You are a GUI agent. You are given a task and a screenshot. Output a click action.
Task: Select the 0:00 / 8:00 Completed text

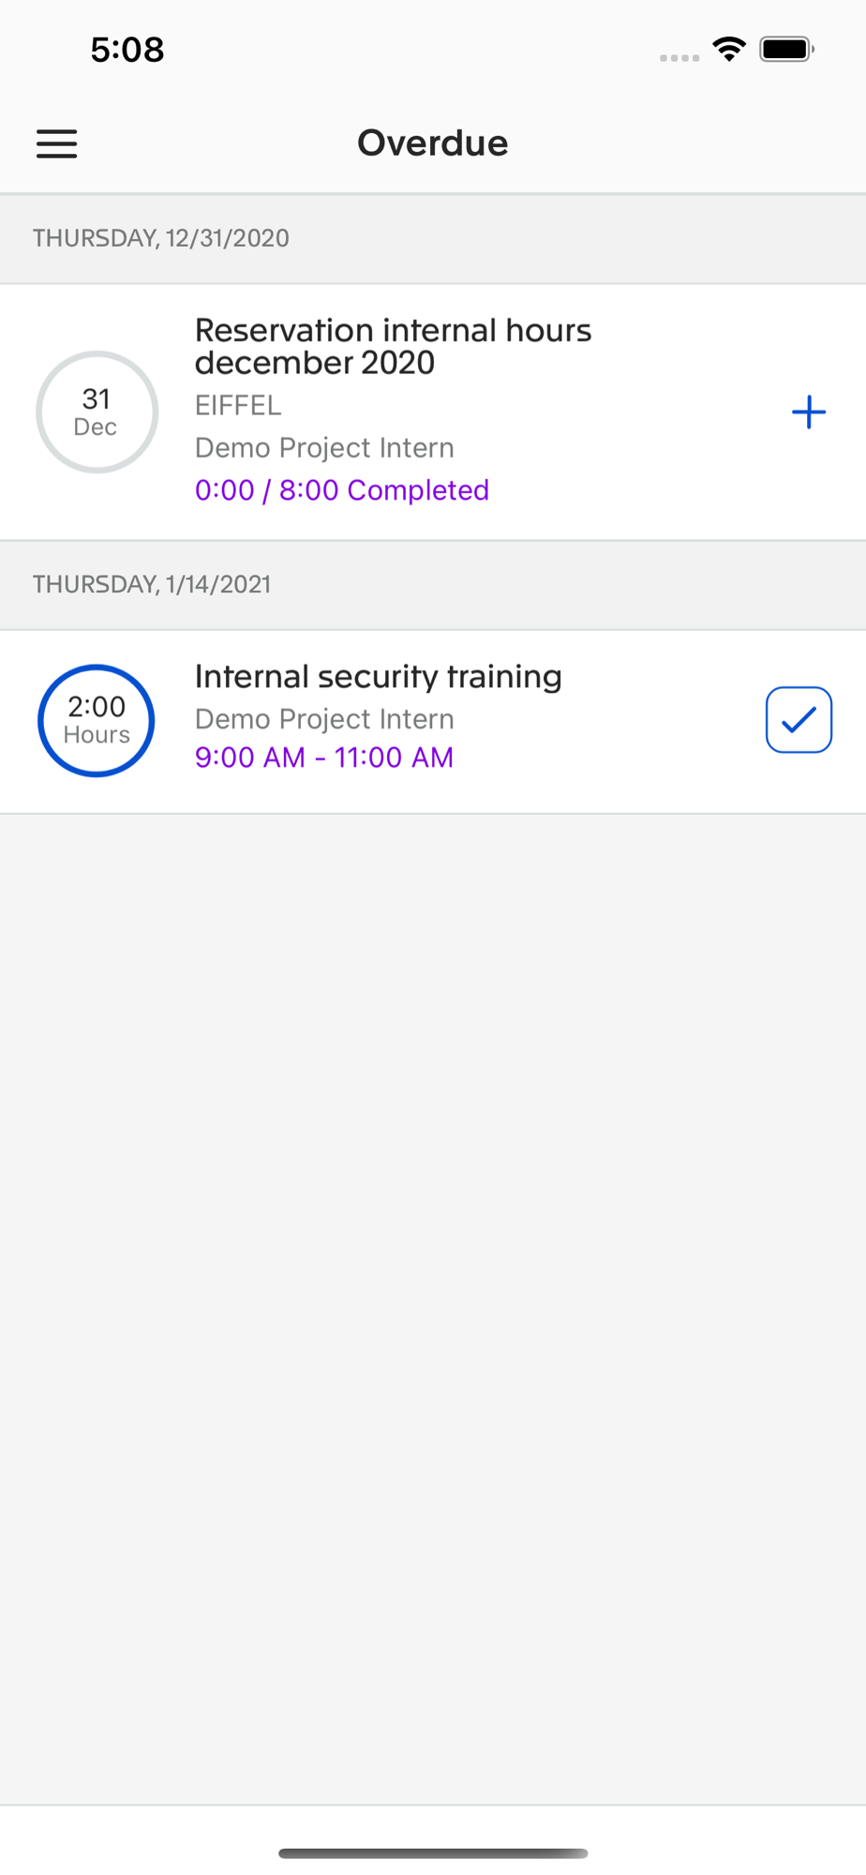(341, 489)
